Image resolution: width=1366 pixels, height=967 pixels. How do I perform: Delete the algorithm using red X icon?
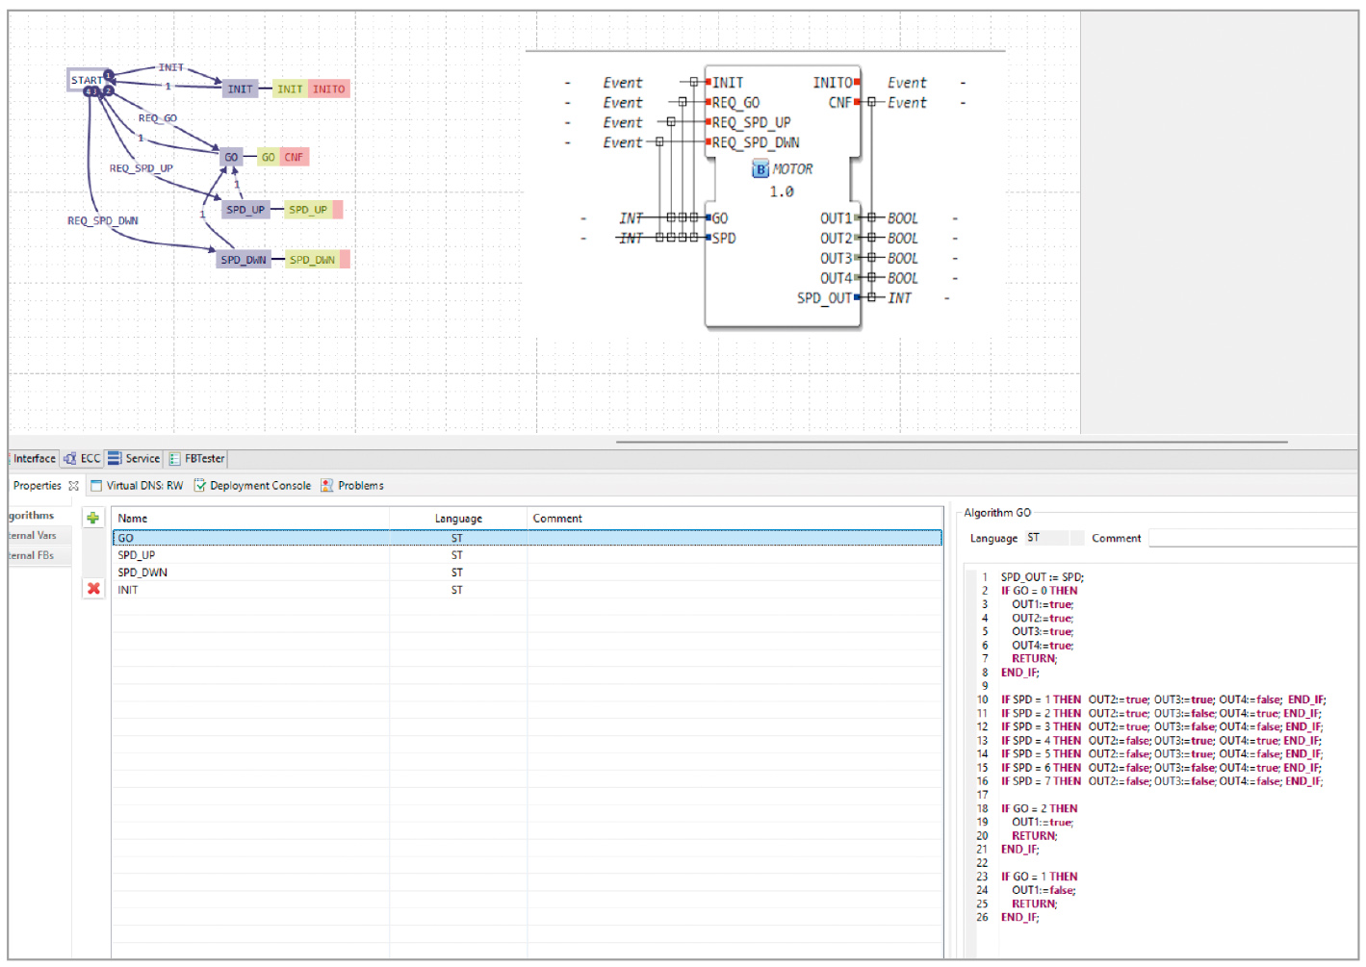click(93, 589)
